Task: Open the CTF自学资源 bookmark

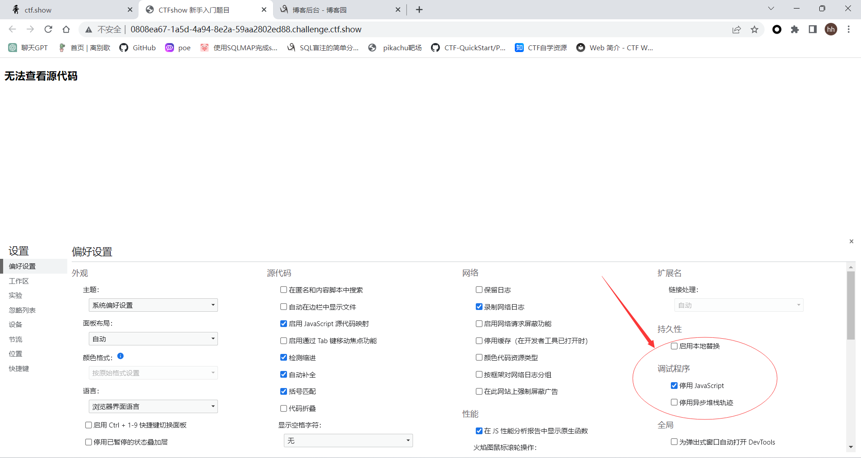Action: tap(541, 48)
